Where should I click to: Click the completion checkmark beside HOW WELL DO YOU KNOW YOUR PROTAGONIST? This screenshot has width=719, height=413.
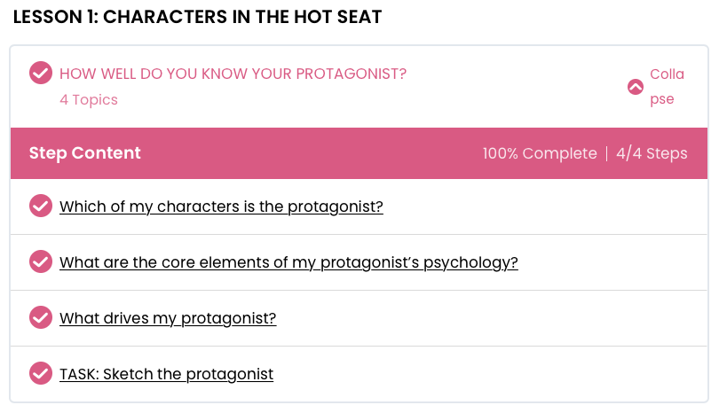[40, 73]
